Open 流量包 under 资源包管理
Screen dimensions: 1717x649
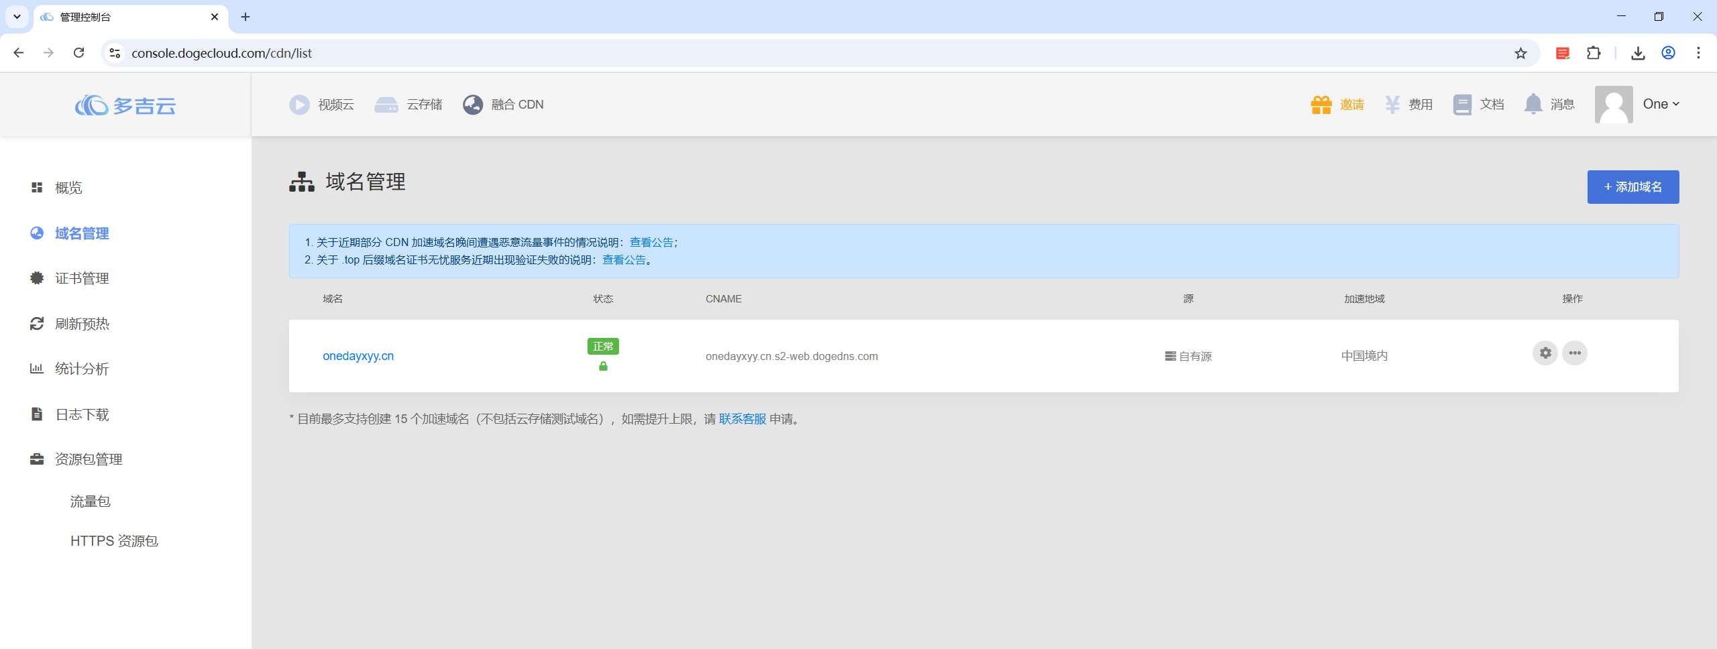point(90,501)
